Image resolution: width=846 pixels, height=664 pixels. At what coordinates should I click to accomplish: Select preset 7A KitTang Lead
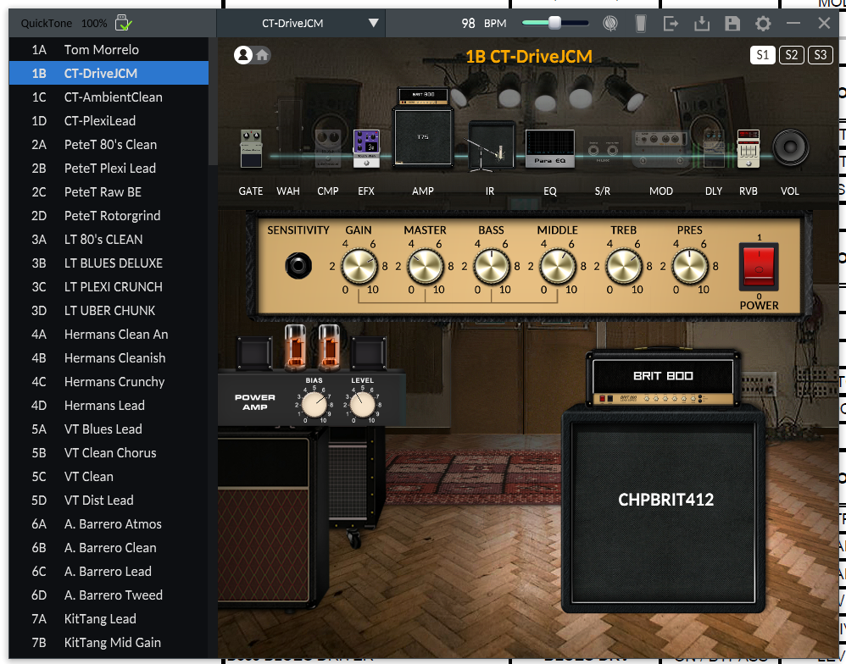[109, 619]
